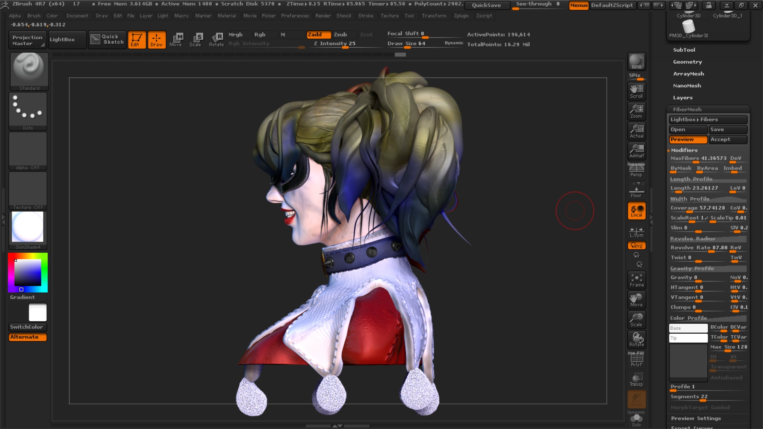Click the white secondary color swatch
Viewport: 763px width, 429px height.
38,313
